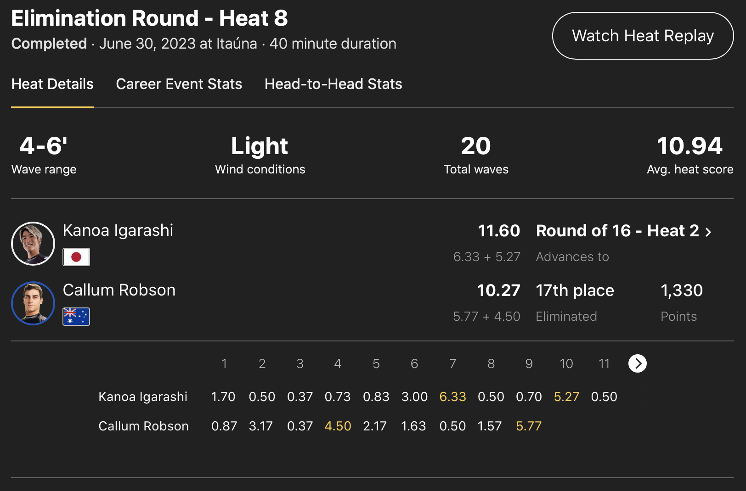746x491 pixels.
Task: Select Robson's highlighted 5.77 wave score
Action: coord(529,426)
